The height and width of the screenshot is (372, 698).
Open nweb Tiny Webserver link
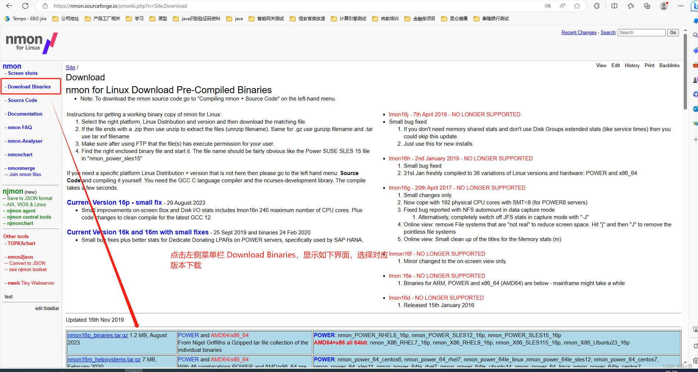(x=31, y=283)
